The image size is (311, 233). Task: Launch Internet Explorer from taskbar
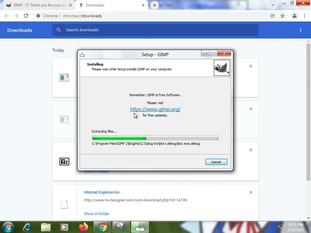coord(27,227)
